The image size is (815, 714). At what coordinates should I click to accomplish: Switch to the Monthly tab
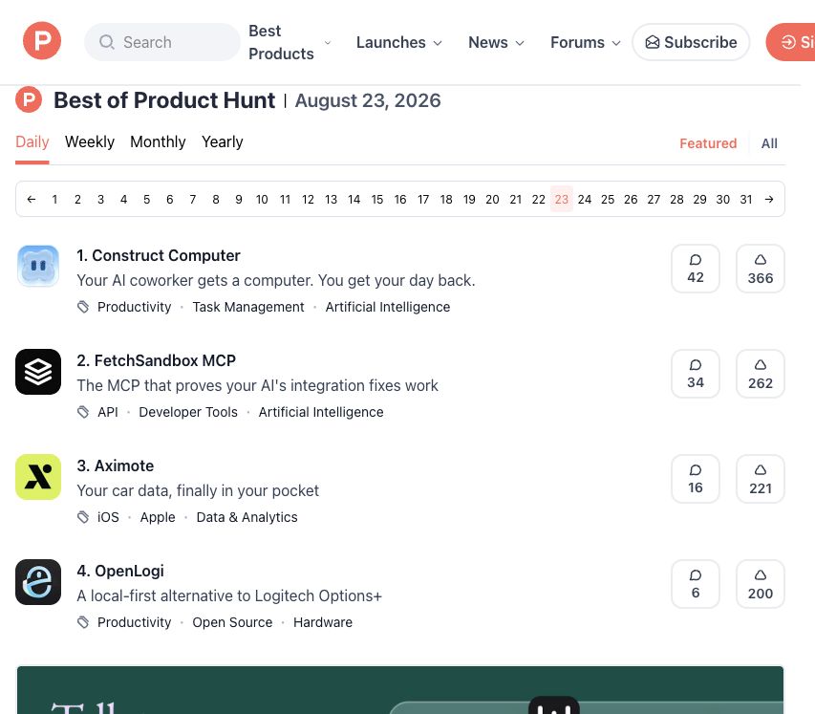coord(158,142)
